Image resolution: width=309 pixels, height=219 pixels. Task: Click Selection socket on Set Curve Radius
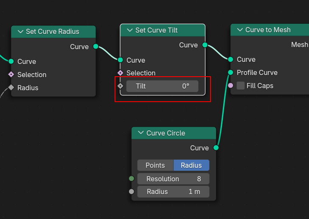pyautogui.click(x=11, y=75)
